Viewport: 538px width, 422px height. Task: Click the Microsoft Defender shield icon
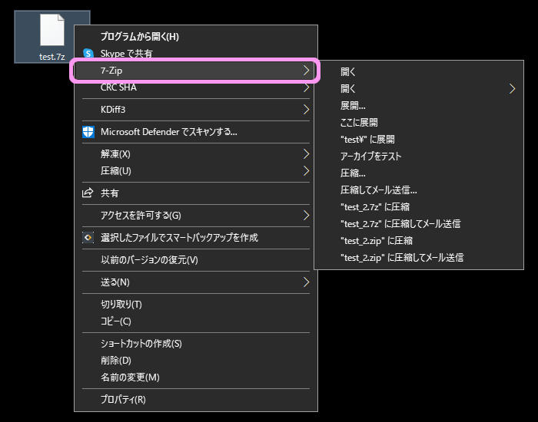tap(88, 132)
